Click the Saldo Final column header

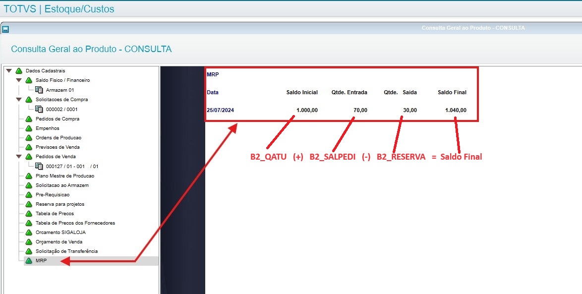pyautogui.click(x=452, y=92)
